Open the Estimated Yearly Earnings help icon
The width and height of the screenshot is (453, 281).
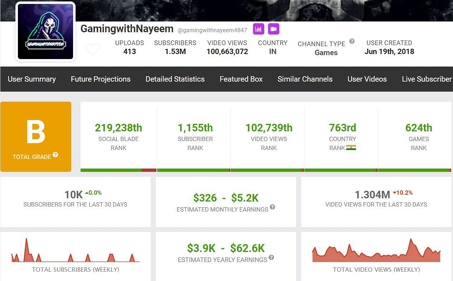tap(271, 257)
